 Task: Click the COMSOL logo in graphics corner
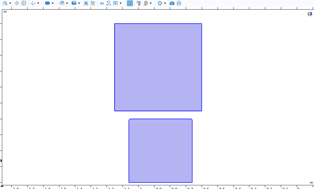(x=310, y=14)
